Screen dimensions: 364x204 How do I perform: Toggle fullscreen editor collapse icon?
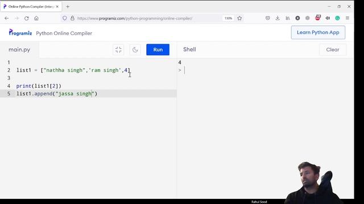(x=118, y=49)
